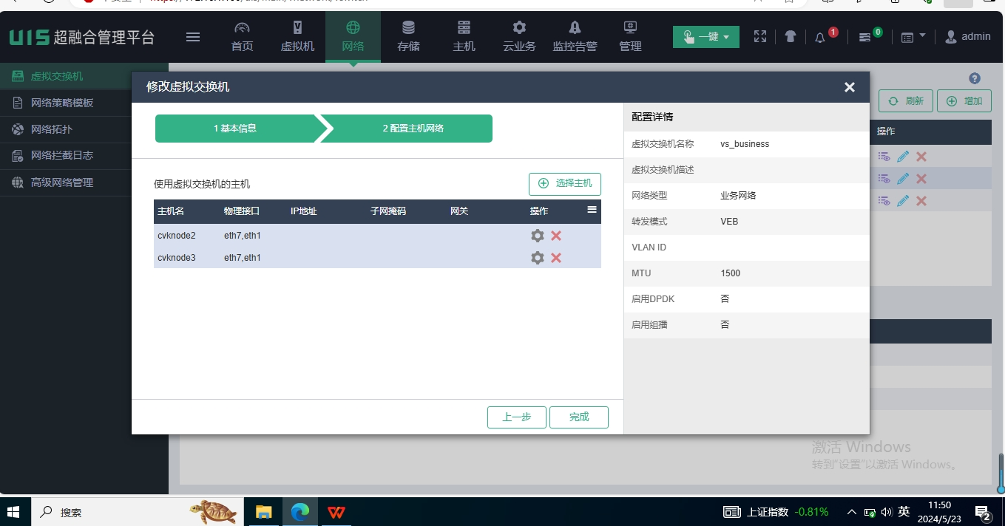
Task: Click the 物理接口 column header
Action: 242,211
